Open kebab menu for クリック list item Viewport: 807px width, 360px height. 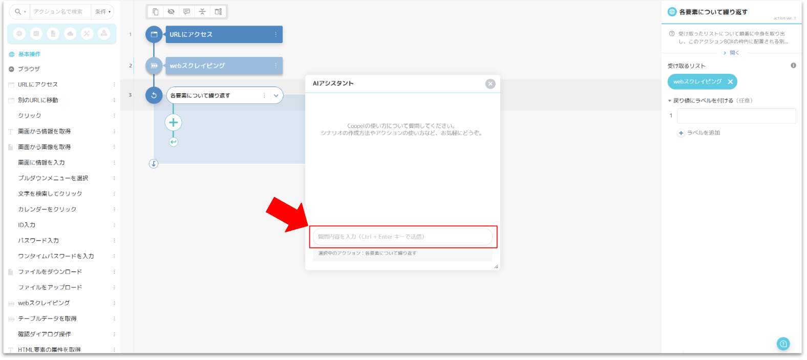114,116
